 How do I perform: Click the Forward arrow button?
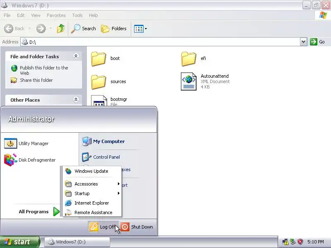41,29
